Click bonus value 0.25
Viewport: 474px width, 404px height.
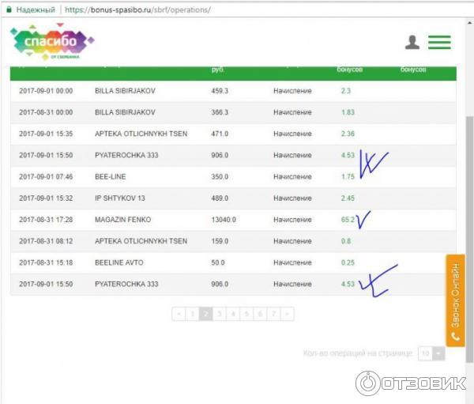pos(348,262)
